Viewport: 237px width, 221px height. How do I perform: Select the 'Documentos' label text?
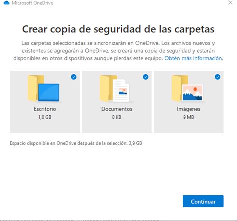[x=117, y=109]
